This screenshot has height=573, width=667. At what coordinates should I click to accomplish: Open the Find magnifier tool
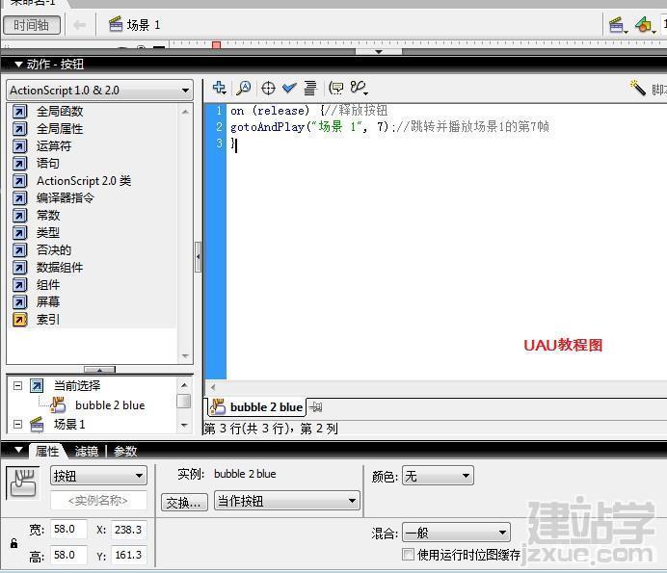[244, 88]
